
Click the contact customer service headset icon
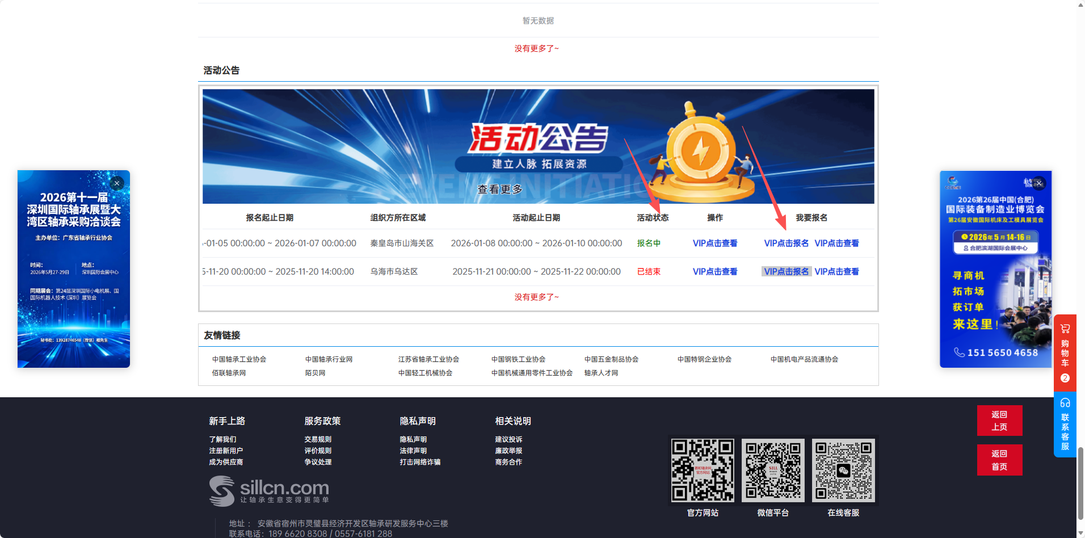[x=1065, y=403]
